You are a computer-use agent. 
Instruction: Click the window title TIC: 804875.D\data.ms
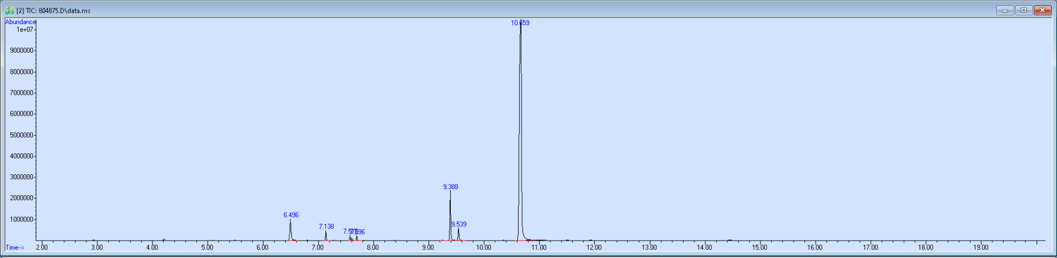click(53, 11)
